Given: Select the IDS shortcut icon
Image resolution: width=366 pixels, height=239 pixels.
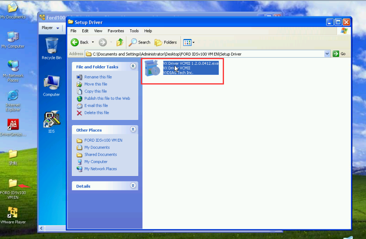Looking at the screenshot, I should (x=51, y=122).
